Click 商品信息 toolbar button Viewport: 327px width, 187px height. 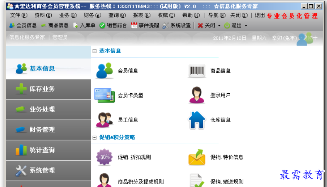pyautogui.click(x=55, y=25)
